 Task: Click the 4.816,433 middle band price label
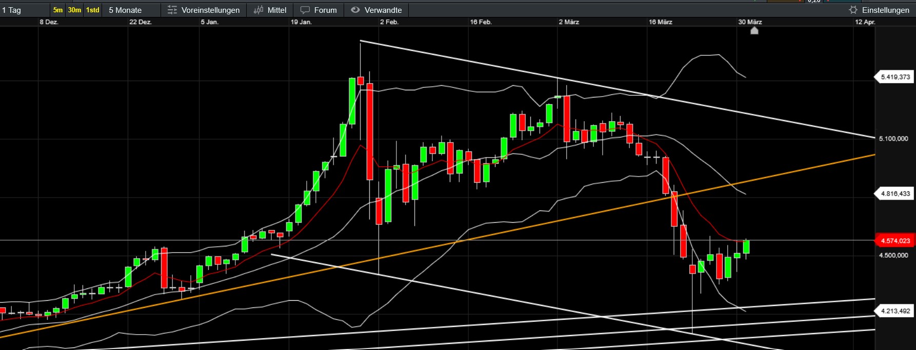pyautogui.click(x=895, y=193)
